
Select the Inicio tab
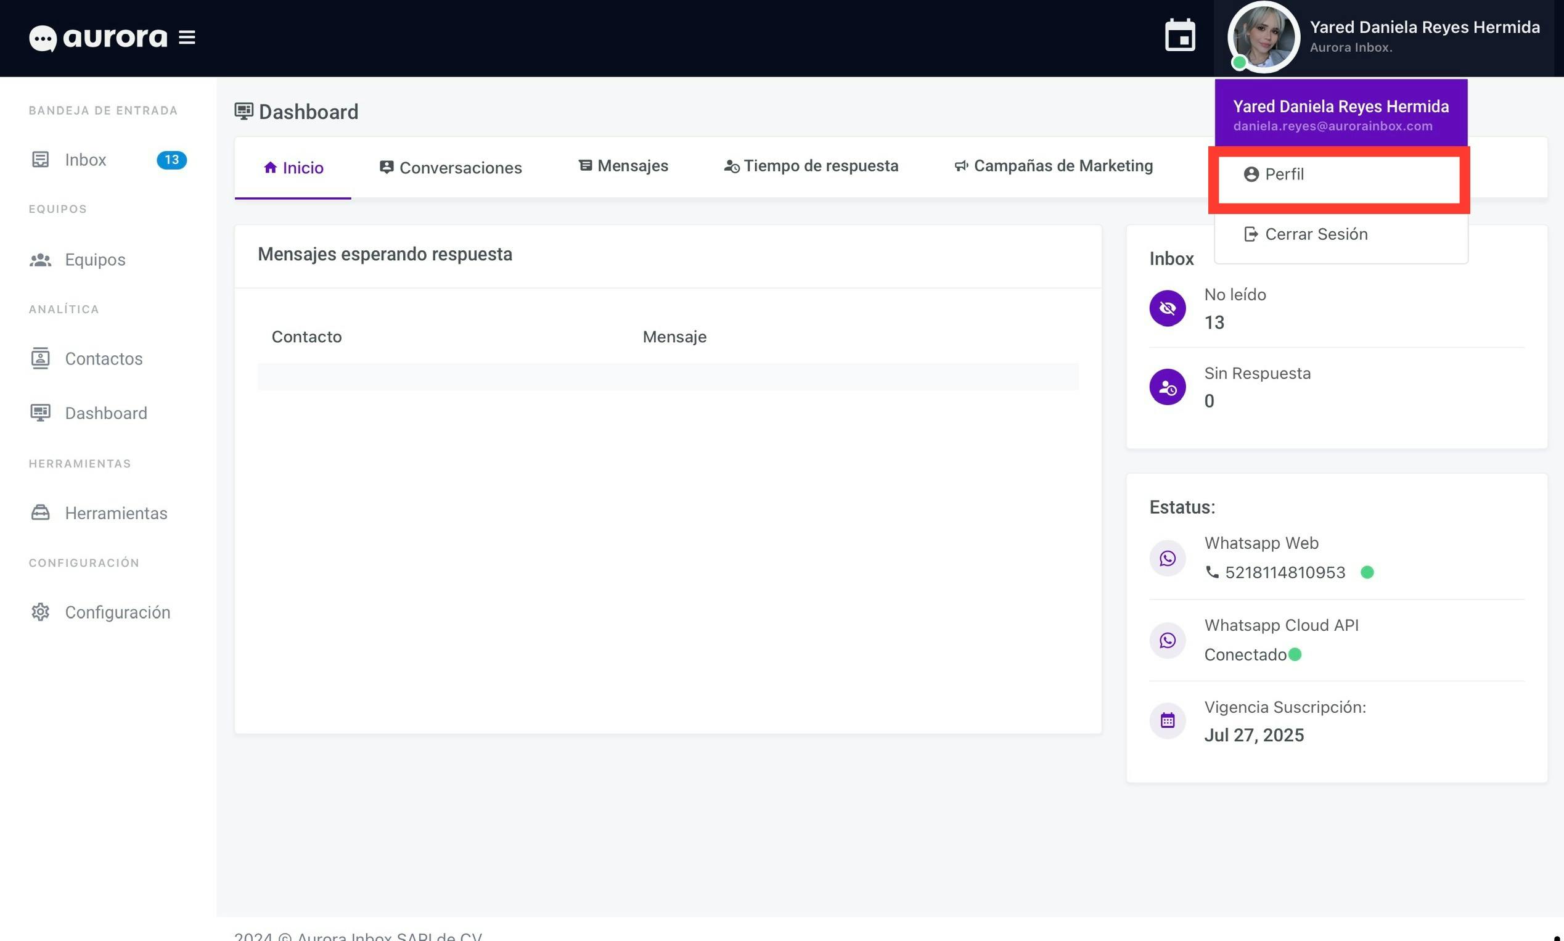click(293, 168)
